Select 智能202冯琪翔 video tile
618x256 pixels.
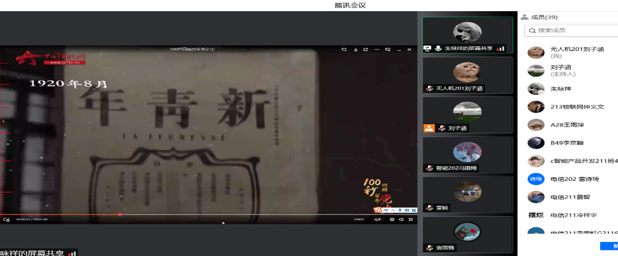point(467,155)
